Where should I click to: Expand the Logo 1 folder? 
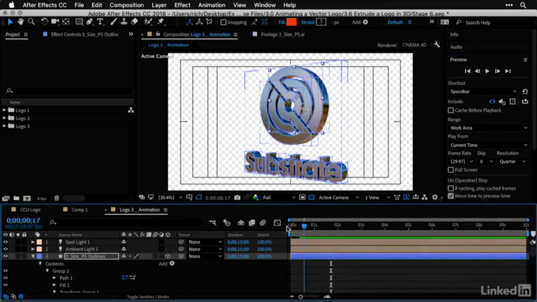coord(4,110)
